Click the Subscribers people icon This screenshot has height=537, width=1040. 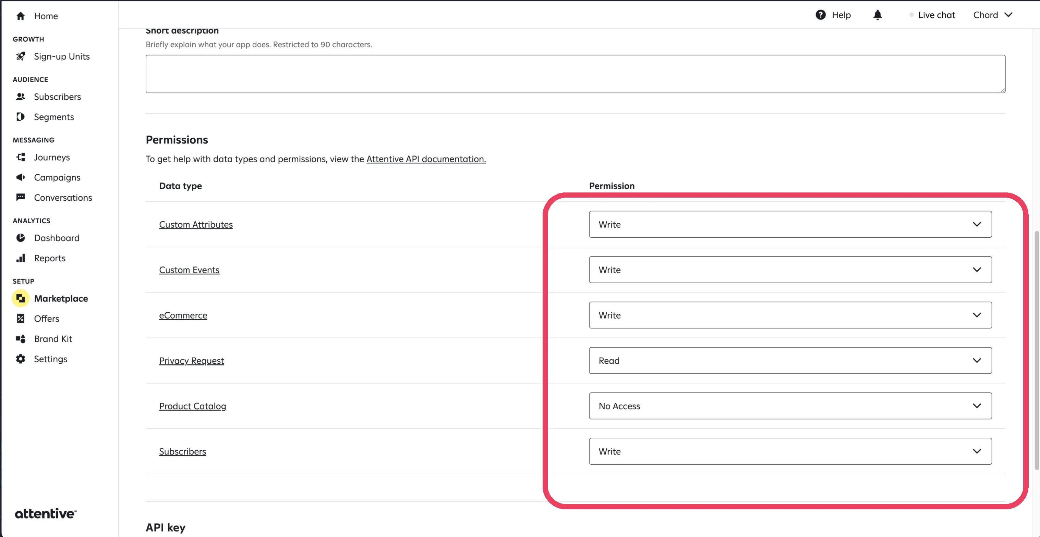pos(21,97)
